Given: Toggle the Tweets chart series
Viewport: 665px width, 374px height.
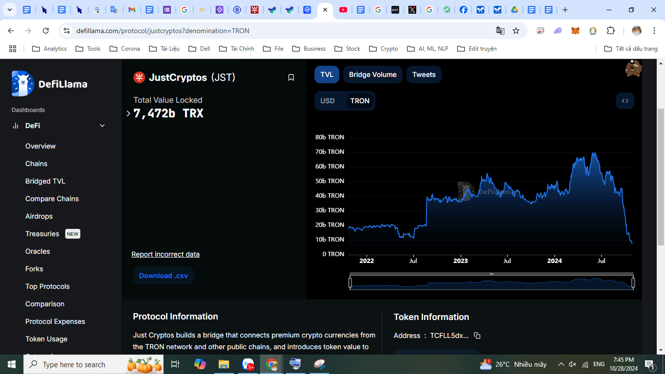Looking at the screenshot, I should click(424, 75).
